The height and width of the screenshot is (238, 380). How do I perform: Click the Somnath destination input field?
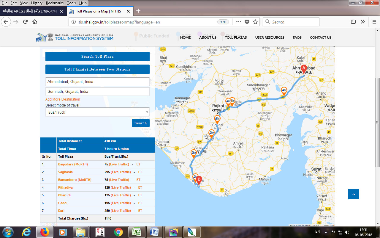pyautogui.click(x=97, y=92)
